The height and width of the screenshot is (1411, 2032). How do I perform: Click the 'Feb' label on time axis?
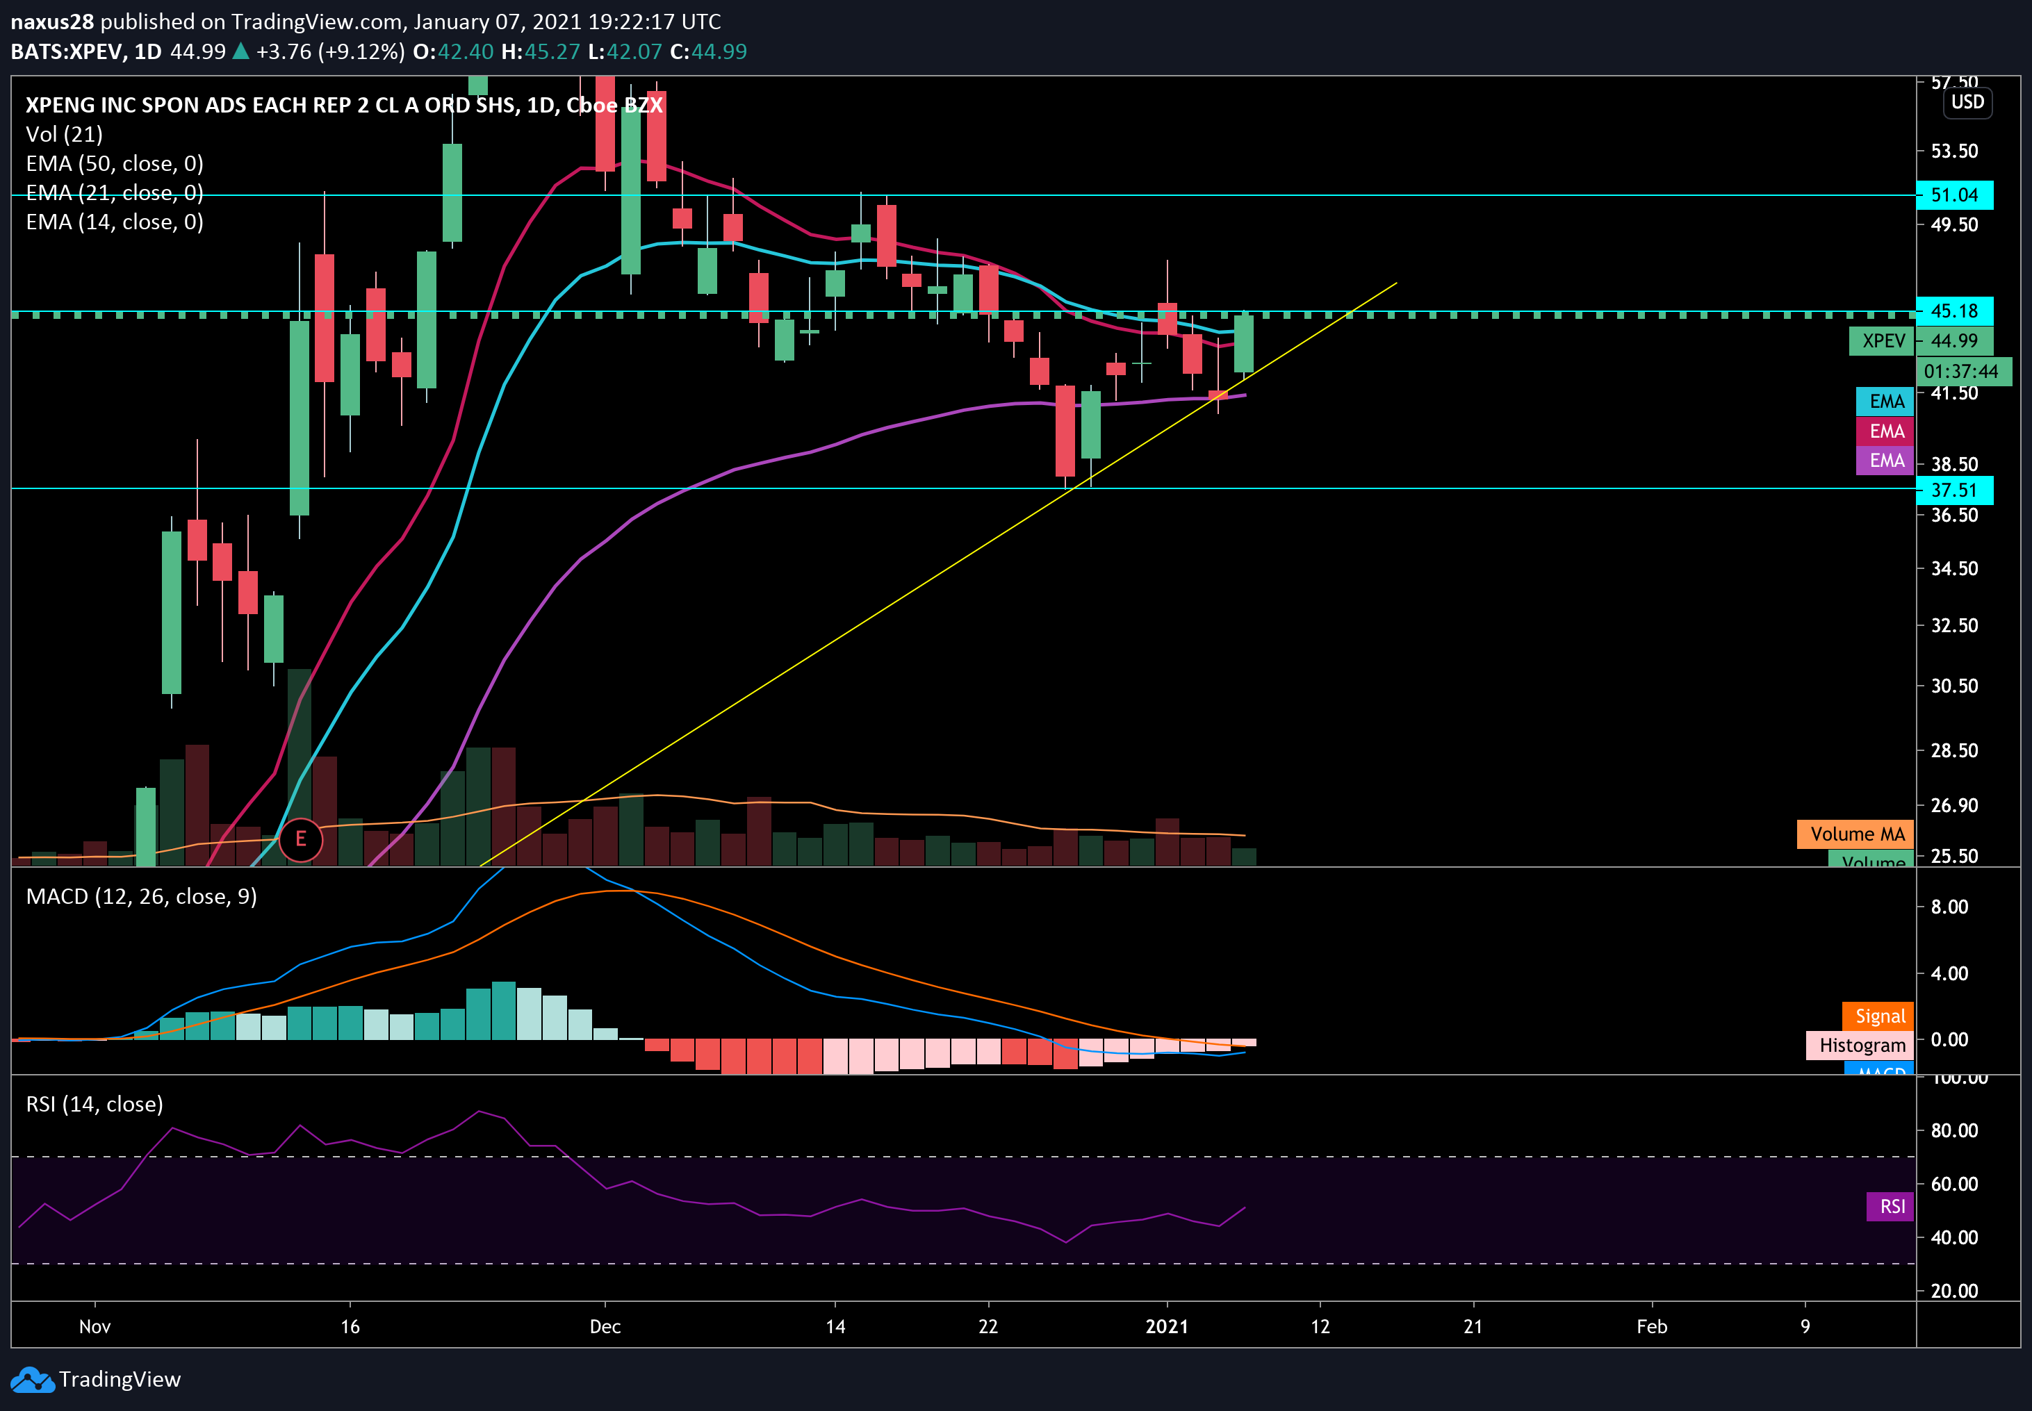[1652, 1326]
